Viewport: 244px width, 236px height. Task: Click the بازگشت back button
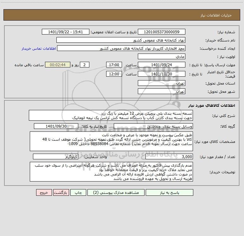[61, 193]
